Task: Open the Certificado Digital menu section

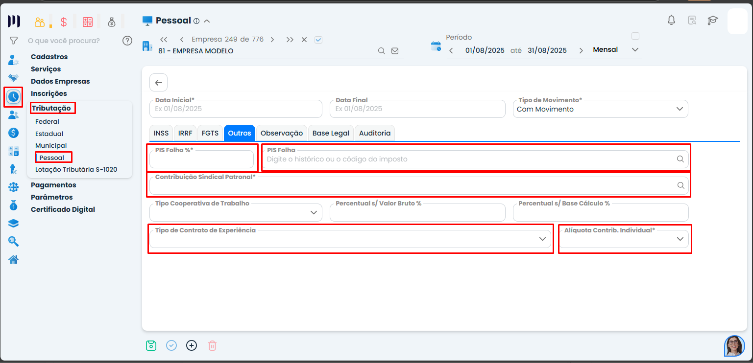Action: pyautogui.click(x=63, y=209)
